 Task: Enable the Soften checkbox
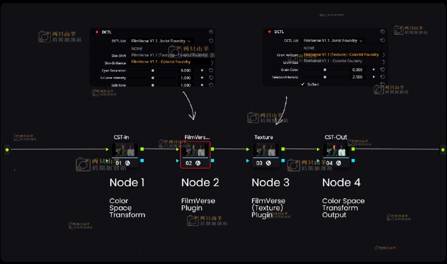[x=303, y=84]
